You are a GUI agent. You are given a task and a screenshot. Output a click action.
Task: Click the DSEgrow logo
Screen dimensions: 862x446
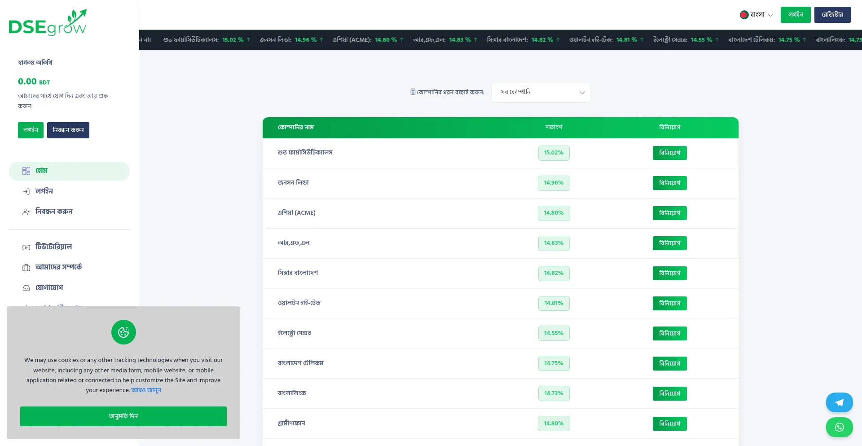tap(47, 22)
